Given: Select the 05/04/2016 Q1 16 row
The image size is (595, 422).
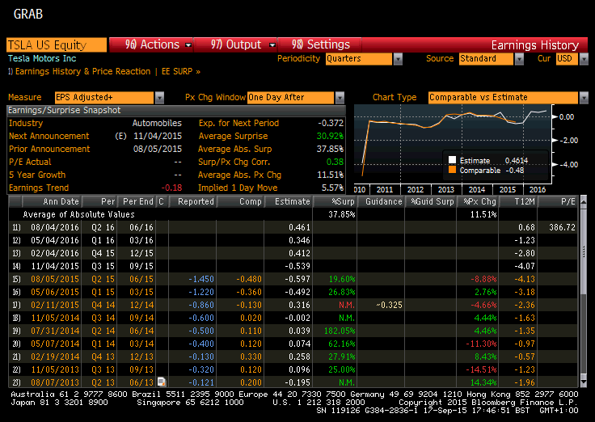Looking at the screenshot, I should [293, 240].
